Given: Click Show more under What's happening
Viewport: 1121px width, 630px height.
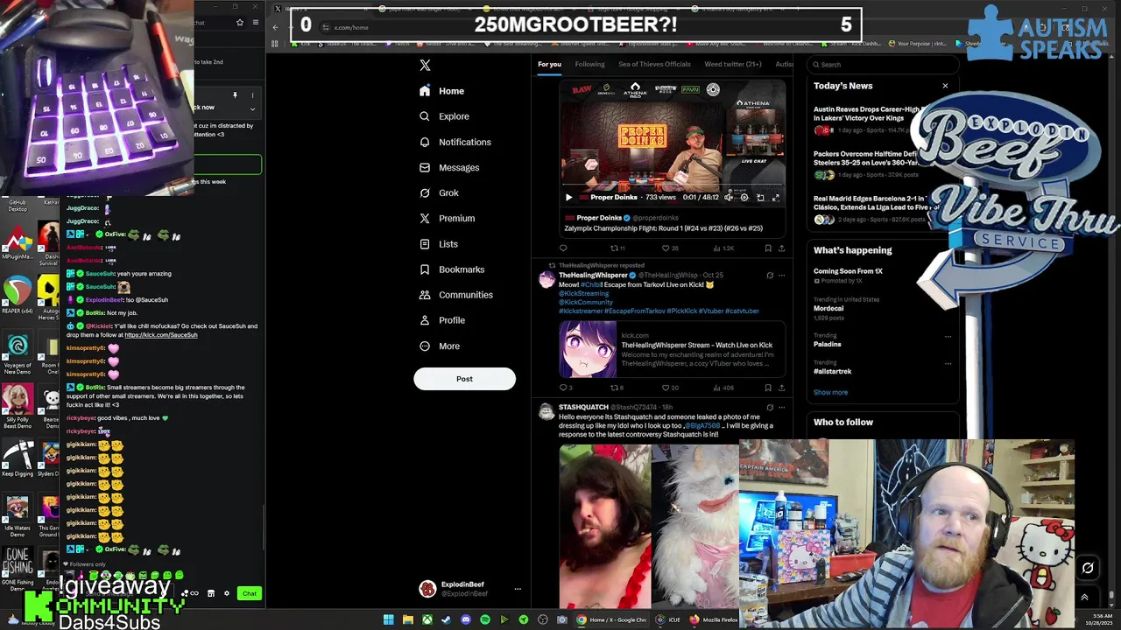Looking at the screenshot, I should point(830,393).
